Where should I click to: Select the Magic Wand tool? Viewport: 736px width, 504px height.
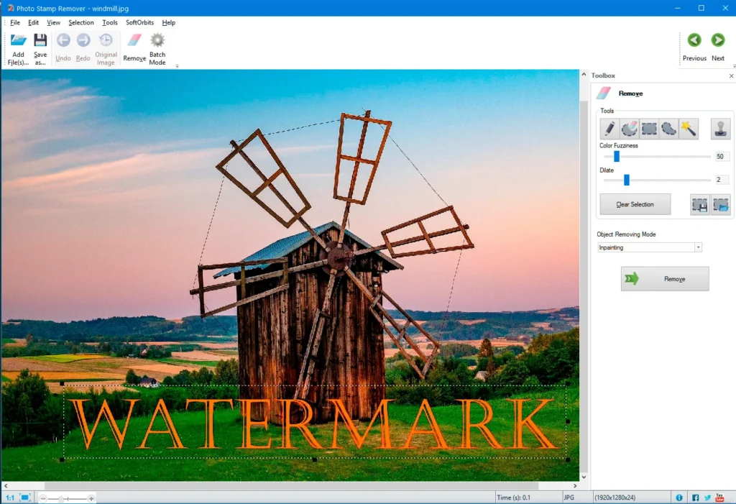click(689, 128)
